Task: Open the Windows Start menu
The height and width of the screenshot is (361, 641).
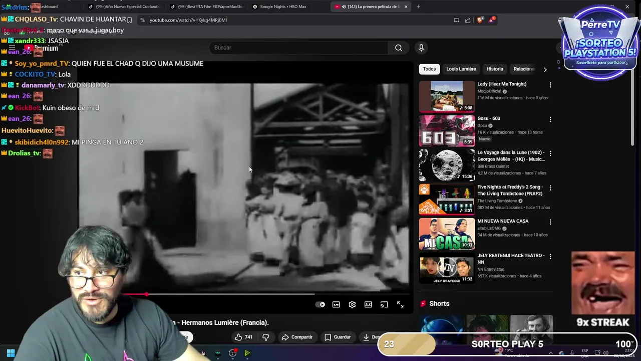Action: 11,353
